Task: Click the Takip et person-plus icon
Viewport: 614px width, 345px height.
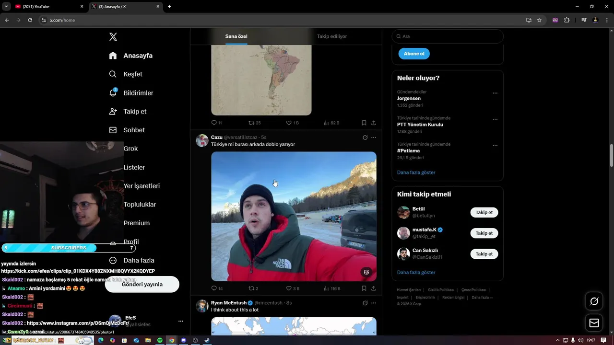Action: 113,111
